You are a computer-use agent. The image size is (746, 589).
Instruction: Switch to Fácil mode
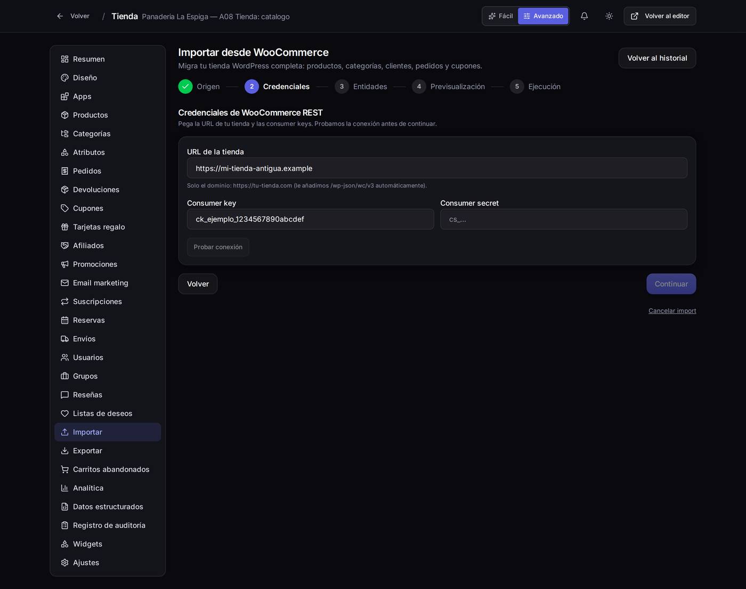pyautogui.click(x=500, y=16)
